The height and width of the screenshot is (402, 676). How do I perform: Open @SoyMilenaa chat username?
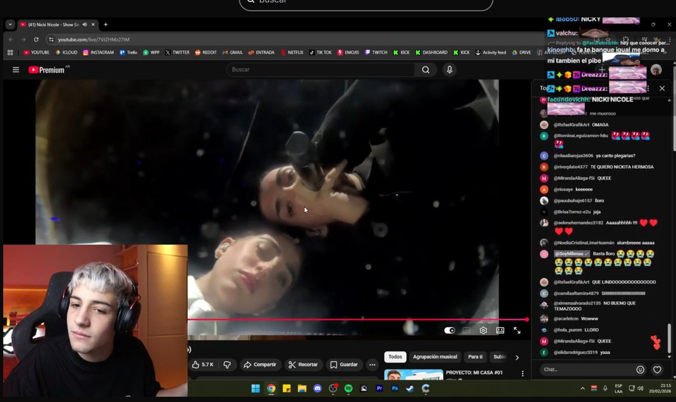(x=568, y=253)
